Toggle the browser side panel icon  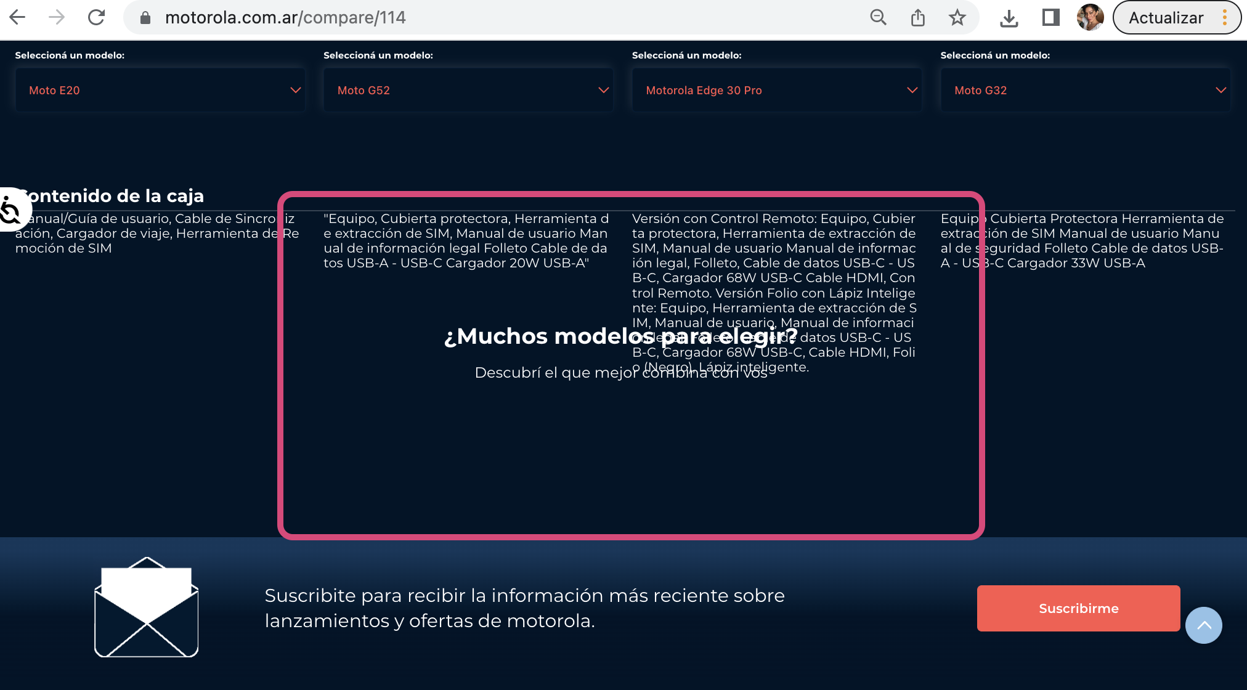pos(1050,17)
